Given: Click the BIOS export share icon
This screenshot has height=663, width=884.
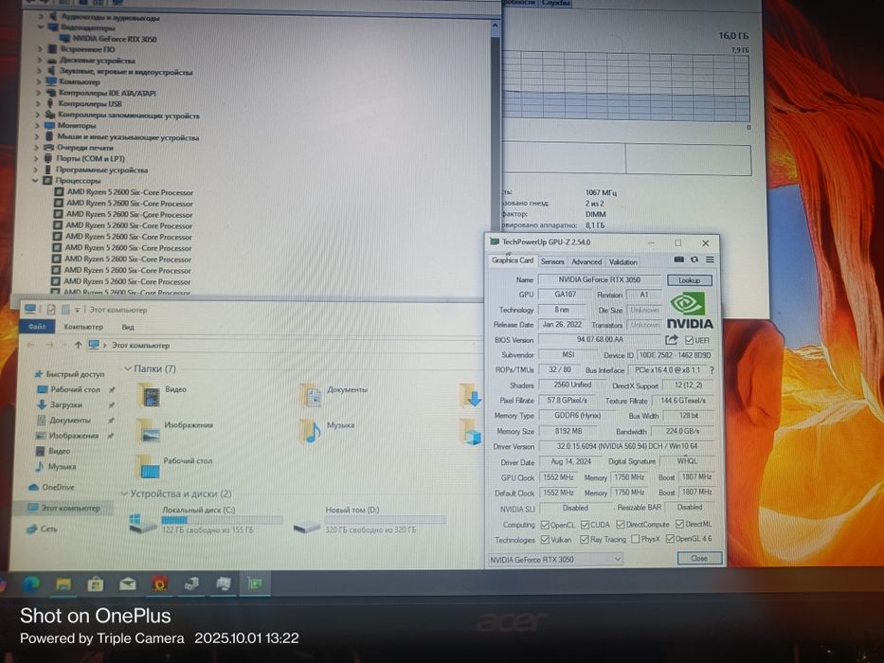Looking at the screenshot, I should [x=672, y=340].
